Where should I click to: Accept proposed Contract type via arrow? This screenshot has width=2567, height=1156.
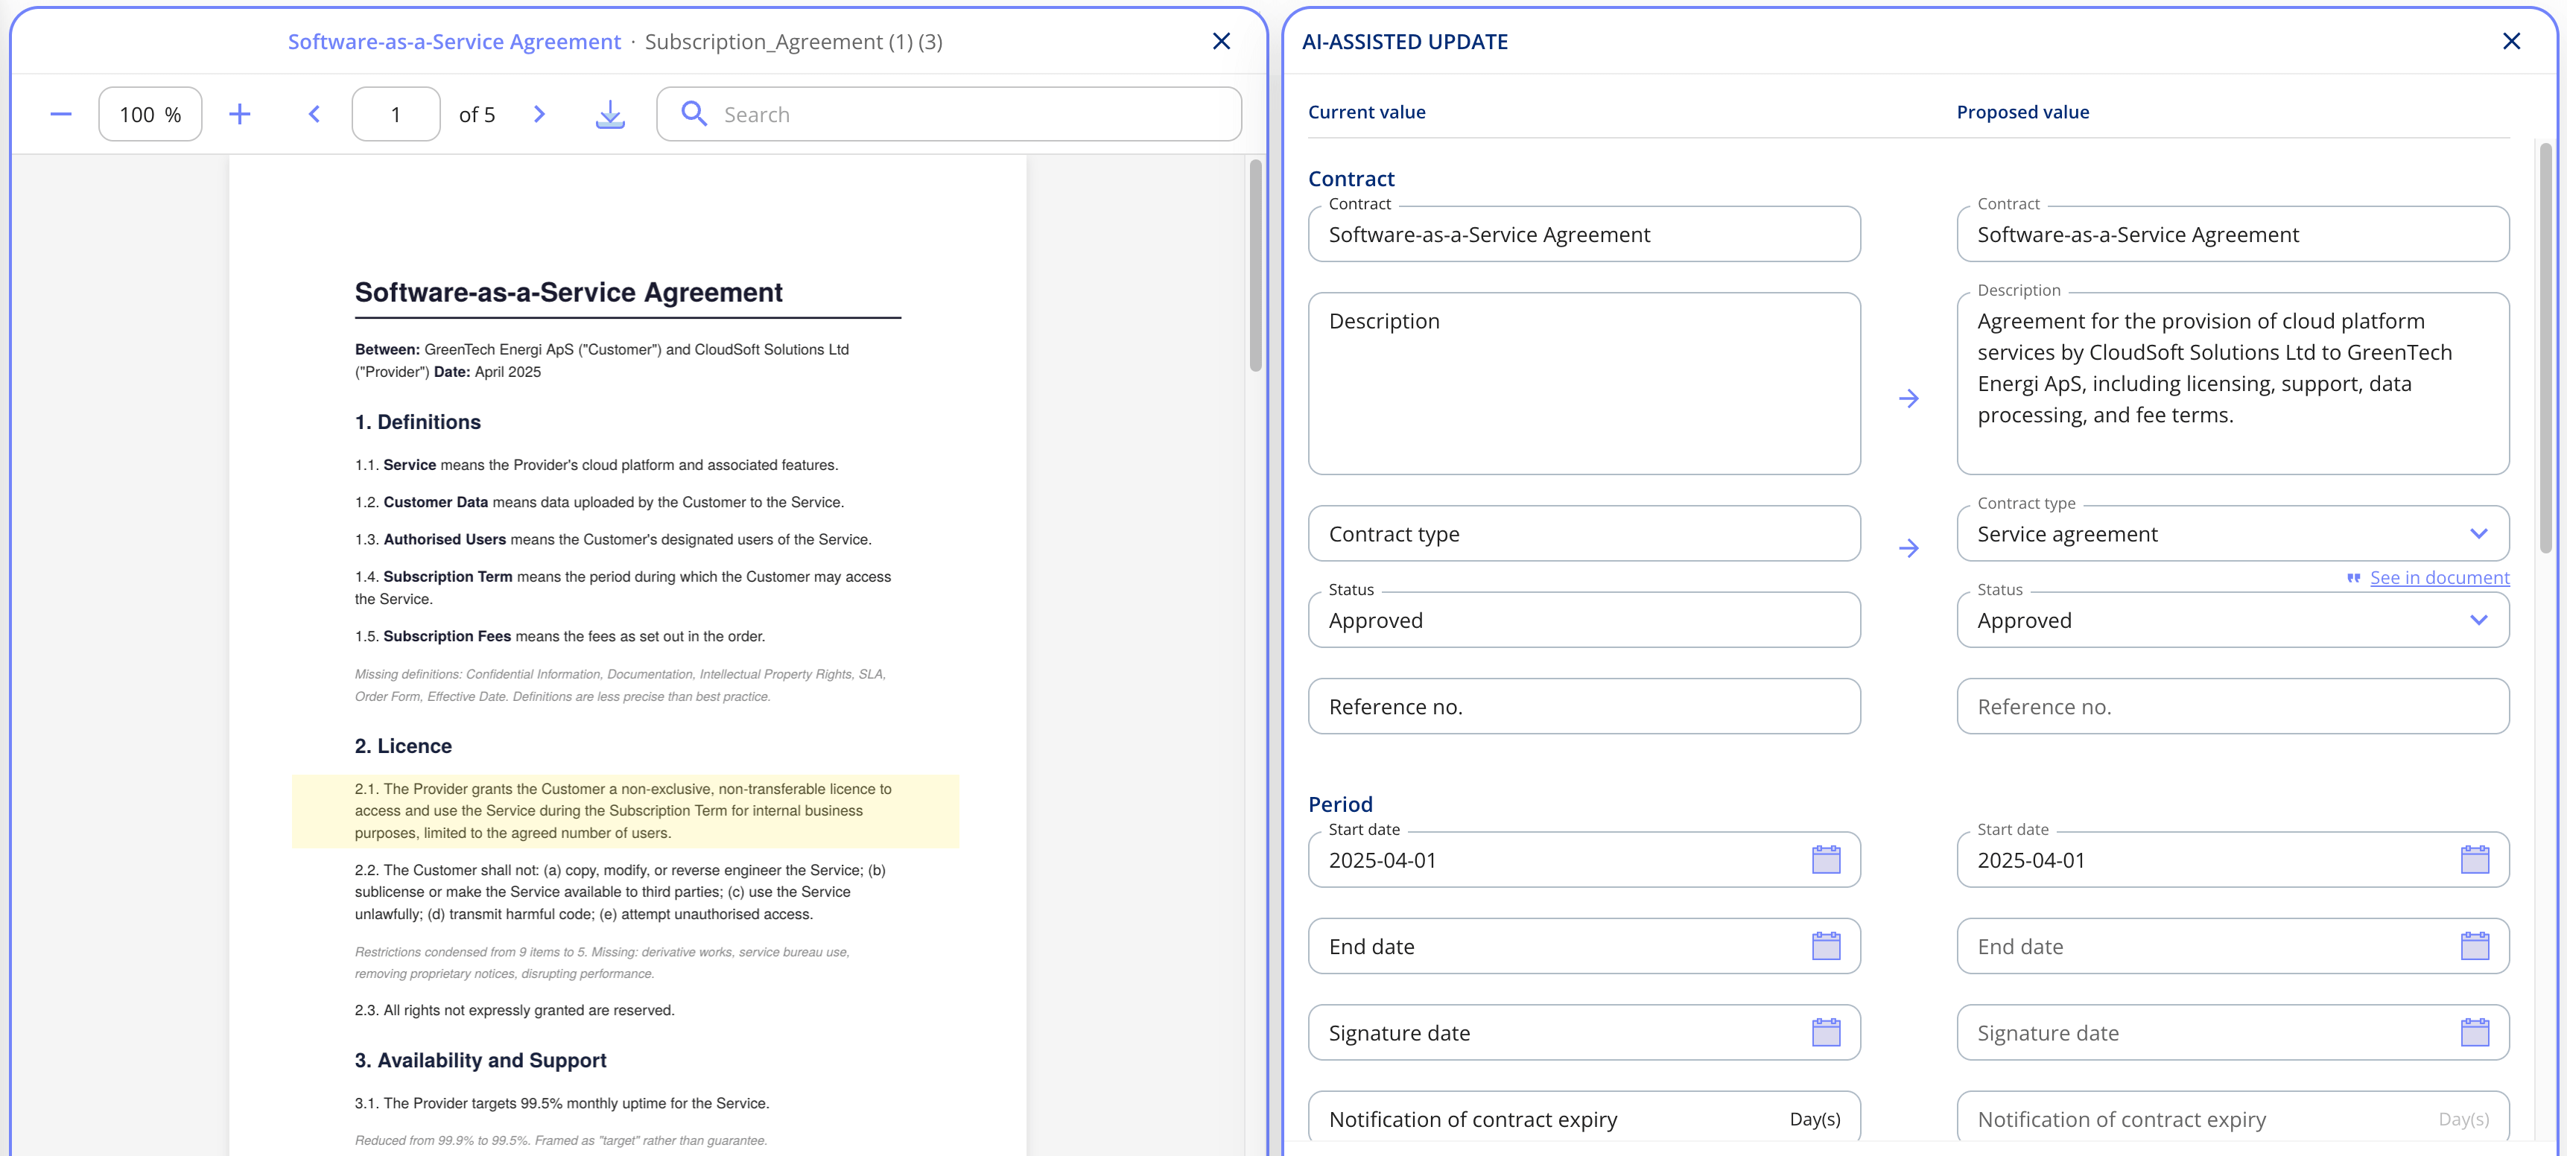pyautogui.click(x=1908, y=548)
